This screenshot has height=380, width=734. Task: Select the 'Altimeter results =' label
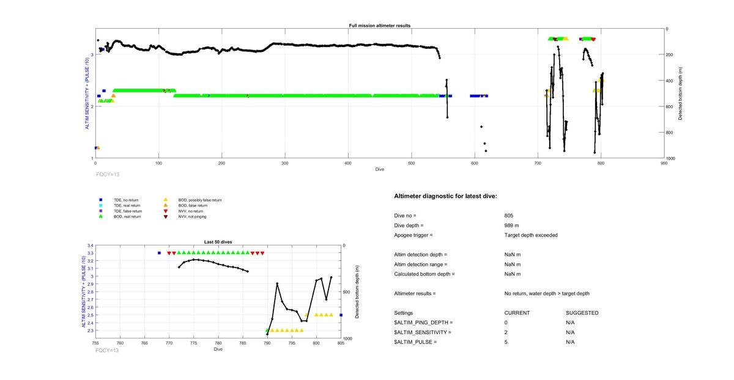click(x=415, y=294)
